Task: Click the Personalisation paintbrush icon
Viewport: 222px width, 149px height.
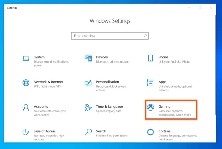Action: 88,83
